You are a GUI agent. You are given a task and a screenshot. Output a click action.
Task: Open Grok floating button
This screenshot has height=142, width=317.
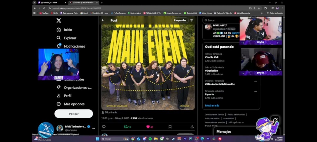275,120
